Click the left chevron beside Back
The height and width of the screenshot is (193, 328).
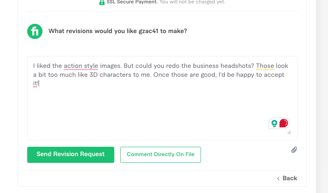click(x=278, y=178)
